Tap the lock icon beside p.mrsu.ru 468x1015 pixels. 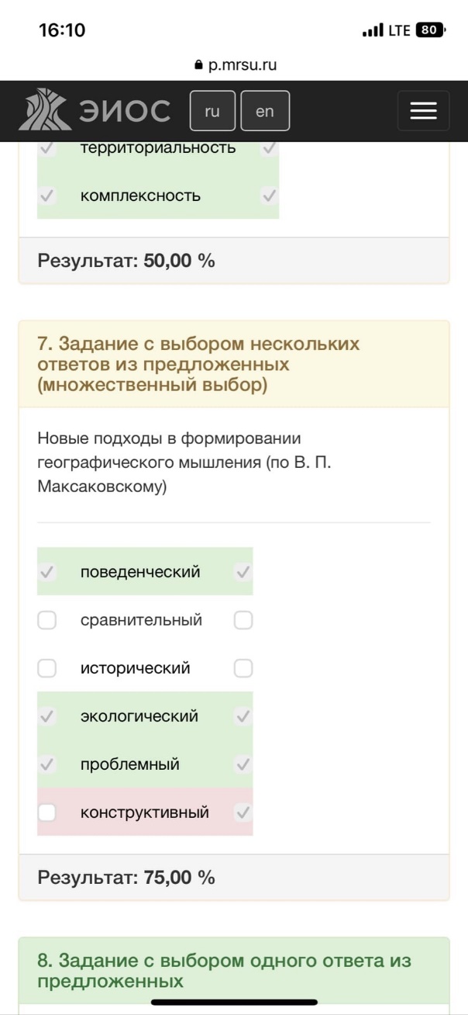click(x=198, y=65)
